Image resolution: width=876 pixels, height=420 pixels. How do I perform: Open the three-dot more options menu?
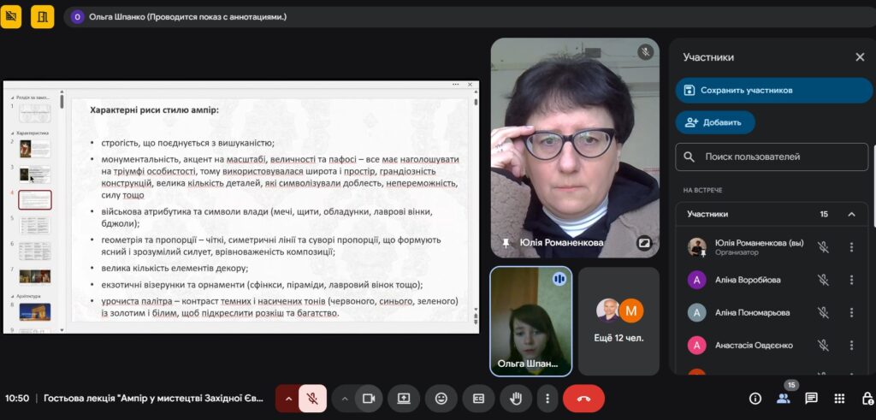click(x=547, y=399)
